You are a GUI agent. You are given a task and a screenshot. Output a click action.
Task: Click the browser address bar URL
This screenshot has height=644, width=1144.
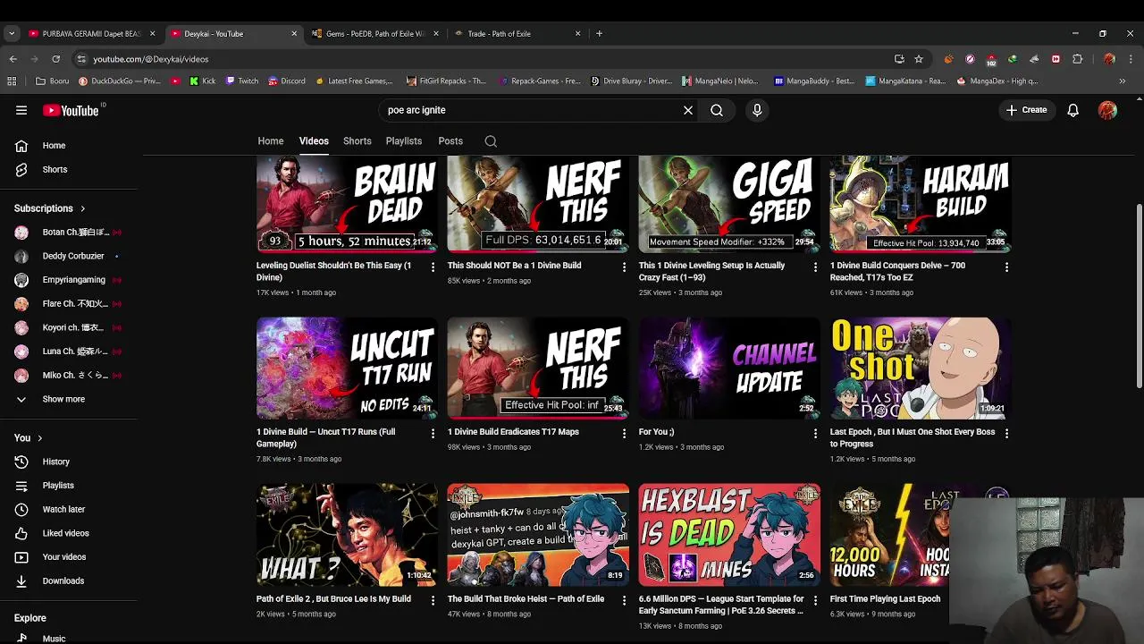pyautogui.click(x=150, y=59)
